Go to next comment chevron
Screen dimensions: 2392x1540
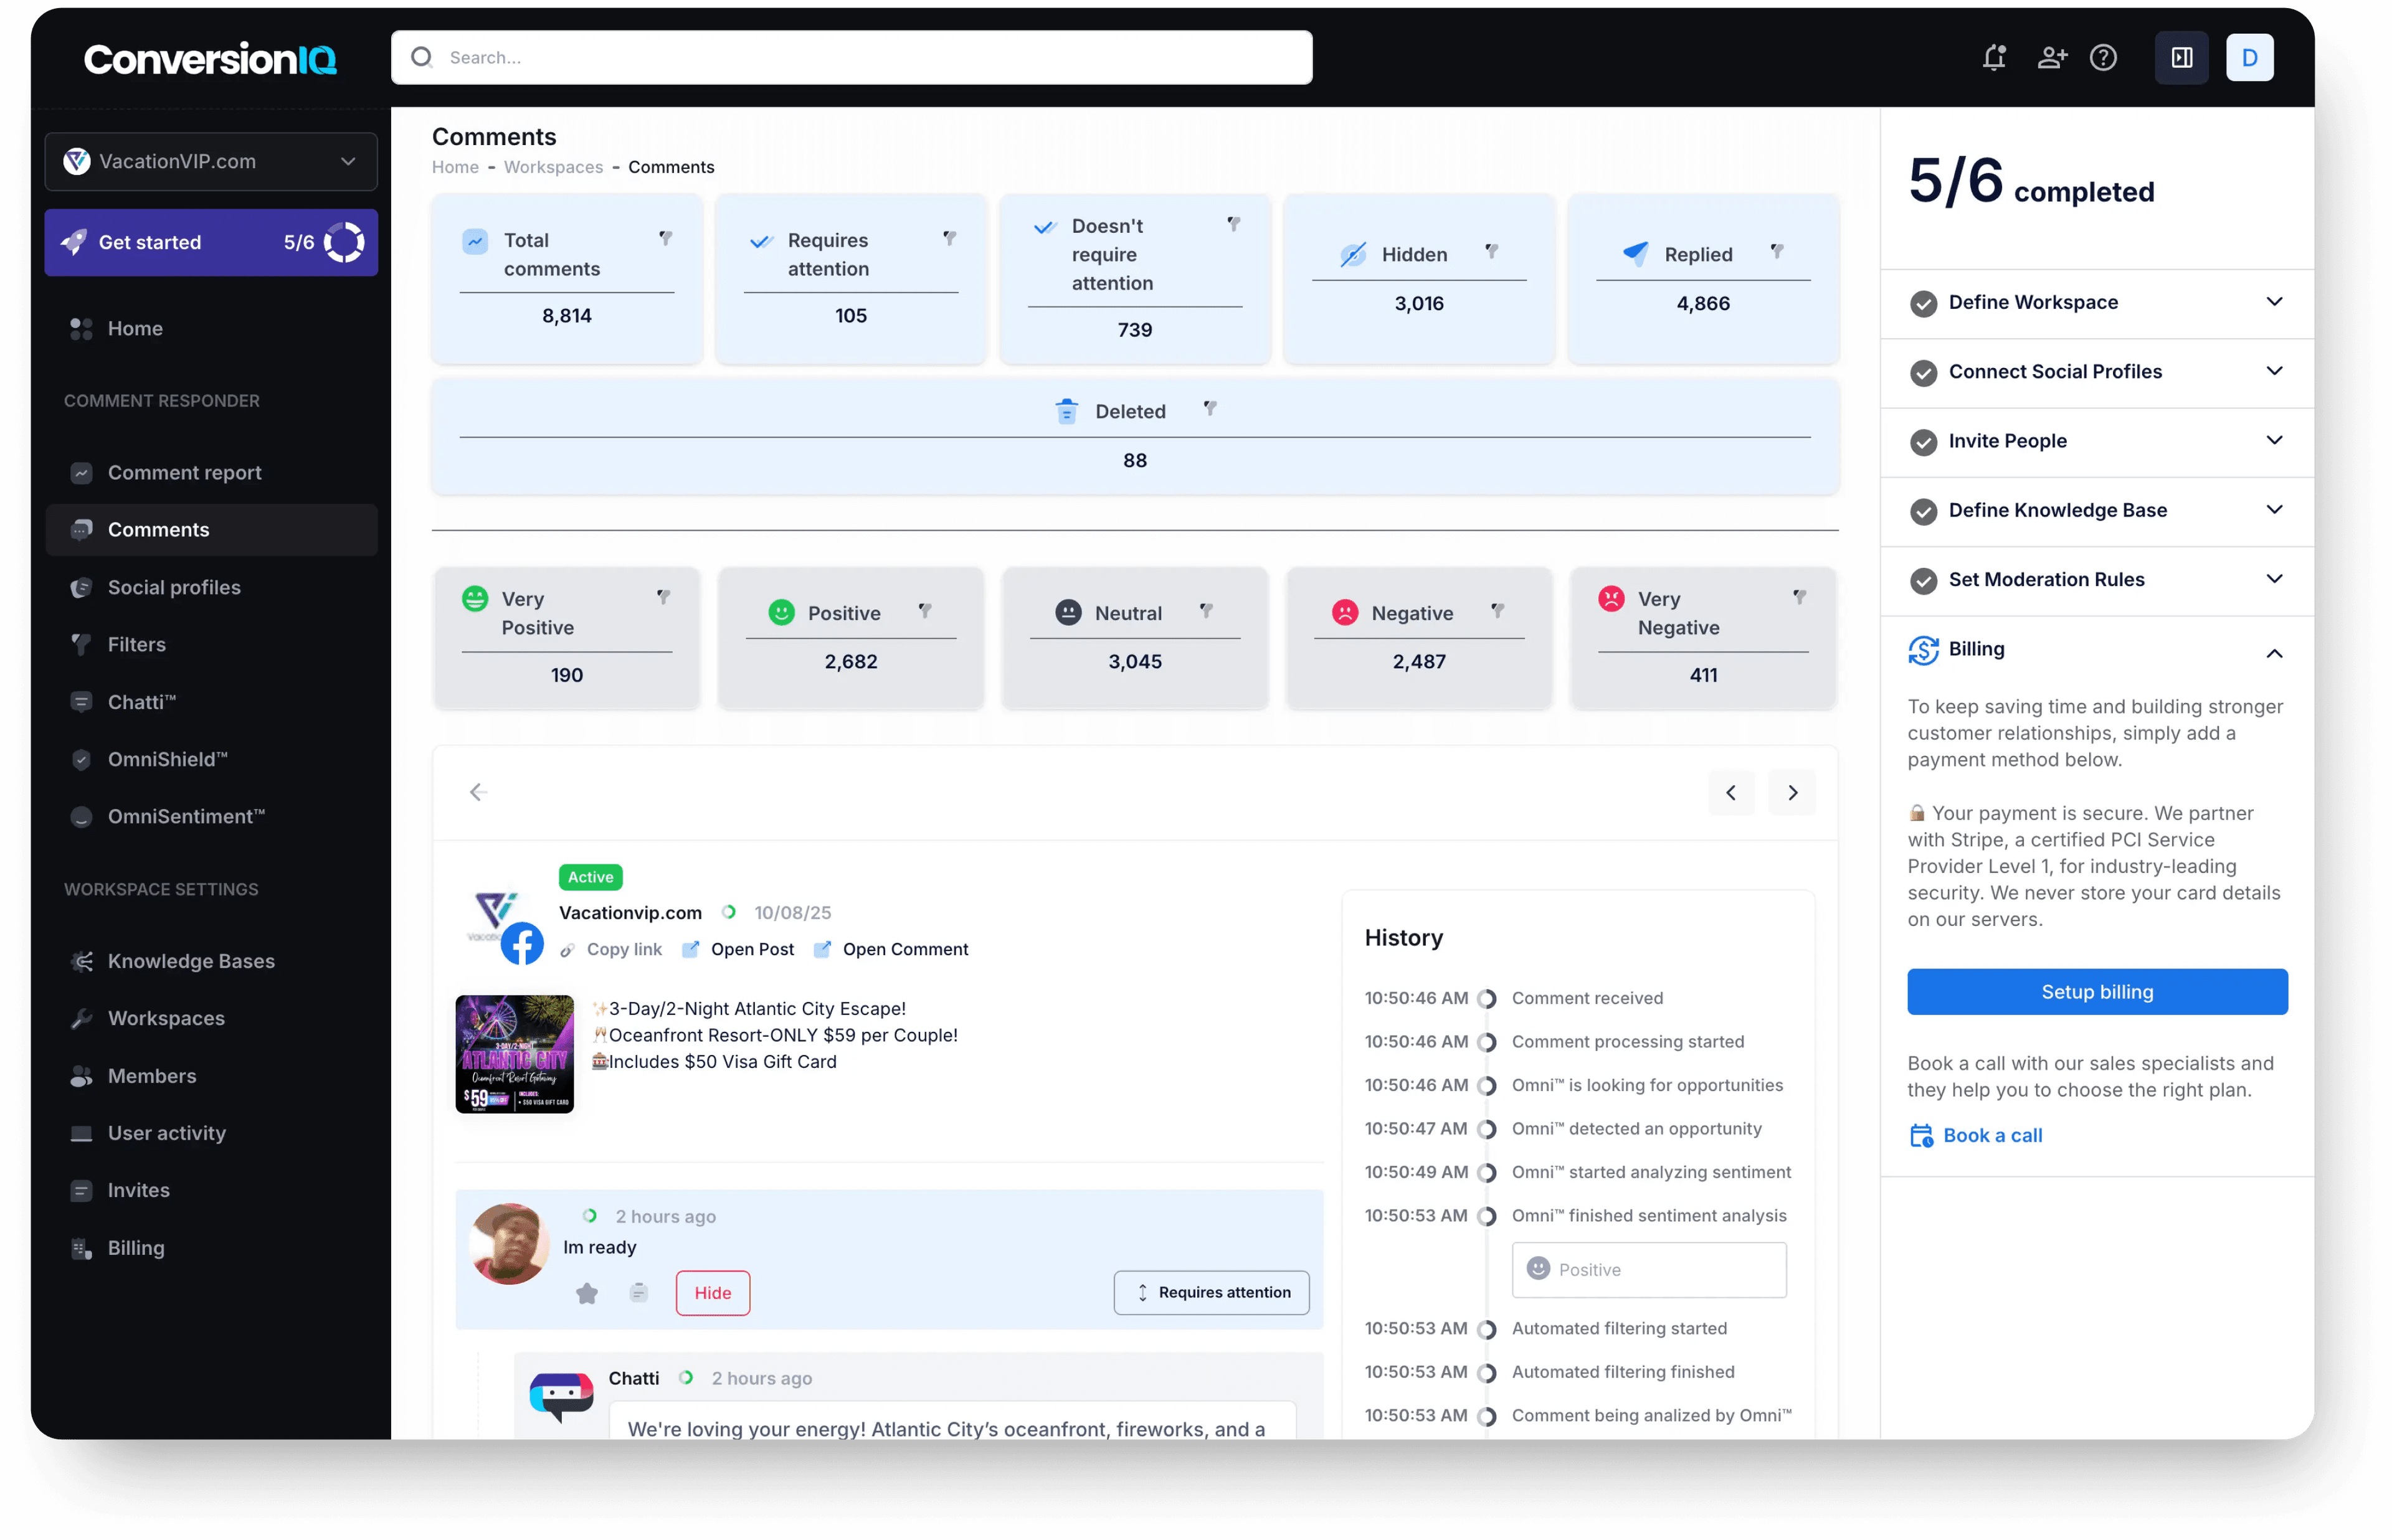pos(1792,792)
